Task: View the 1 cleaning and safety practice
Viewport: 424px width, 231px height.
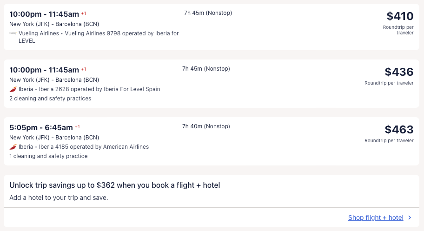Action: [48, 156]
